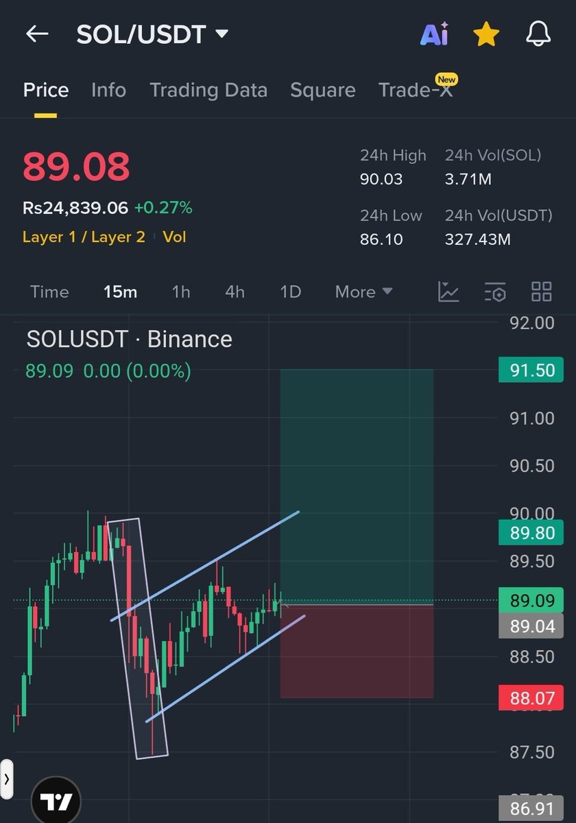Screen dimensions: 576x823
Task: Click the 24h Vol(USDT) value 327.43M
Action: coord(478,239)
